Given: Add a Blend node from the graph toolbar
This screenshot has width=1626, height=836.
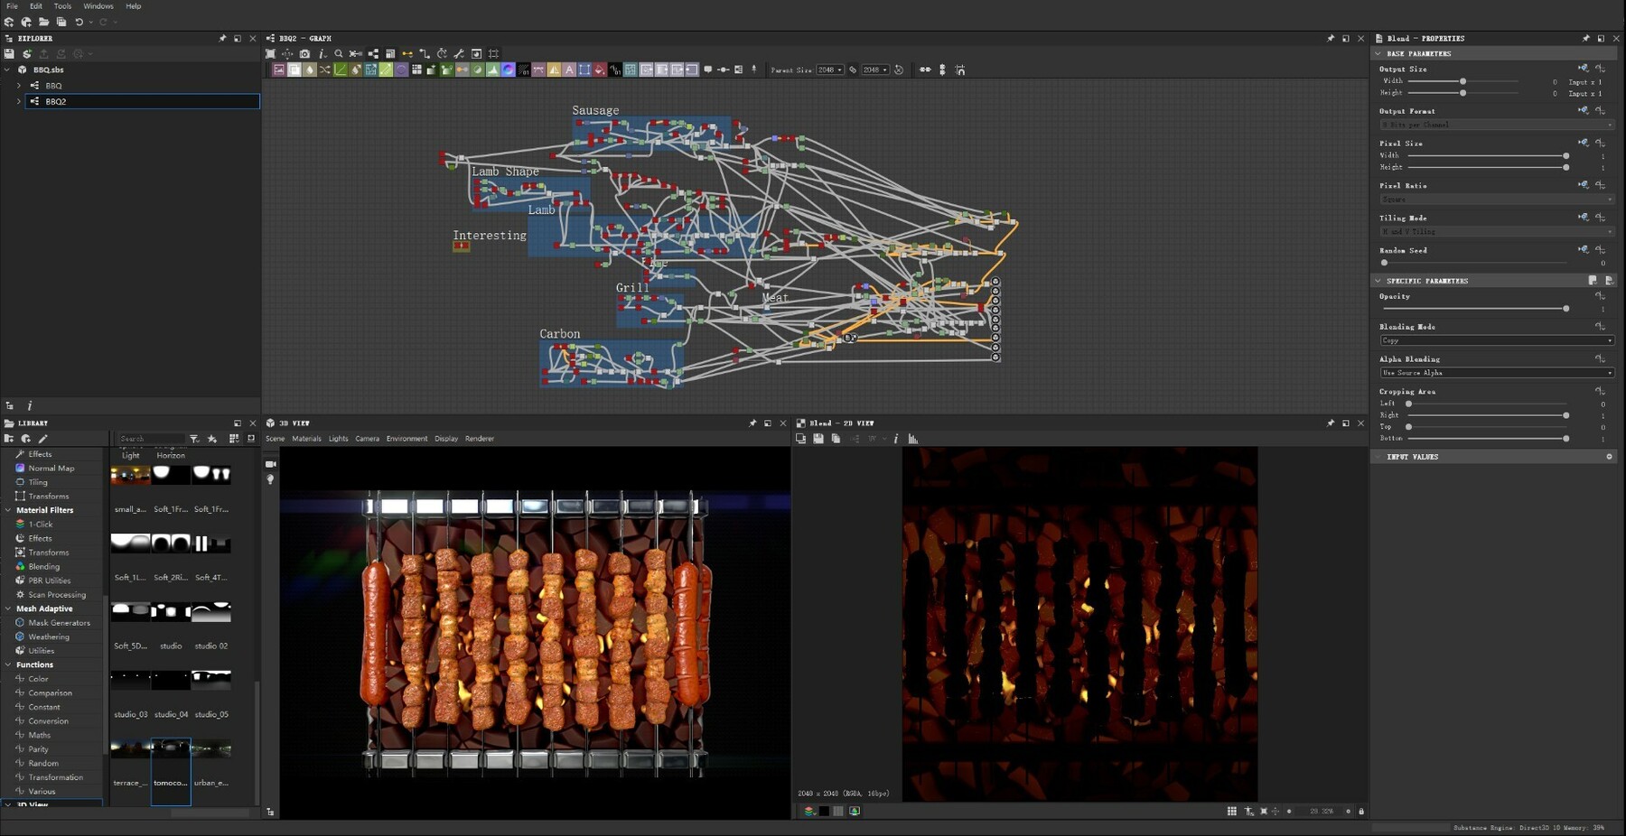Looking at the screenshot, I should (294, 70).
